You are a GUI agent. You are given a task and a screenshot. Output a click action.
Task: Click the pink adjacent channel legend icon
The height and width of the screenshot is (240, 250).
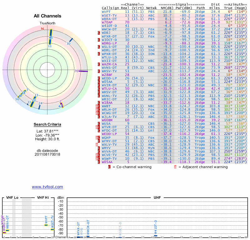tap(175, 167)
